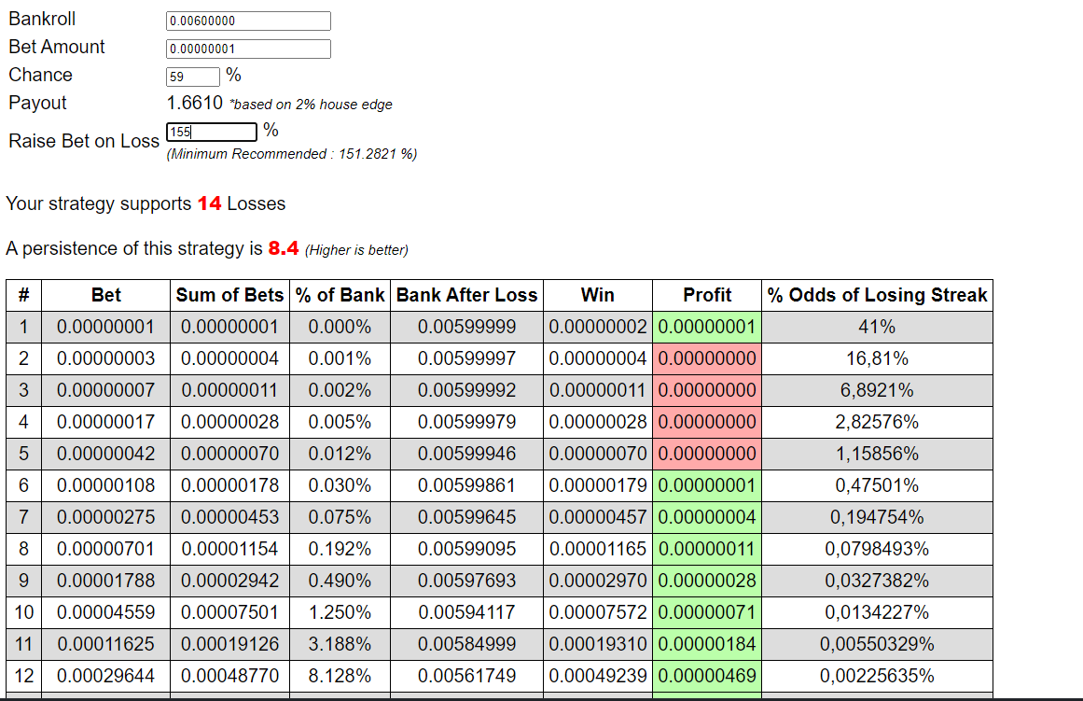The width and height of the screenshot is (1083, 701).
Task: Click the persistence value 8.4
Action: coord(284,248)
